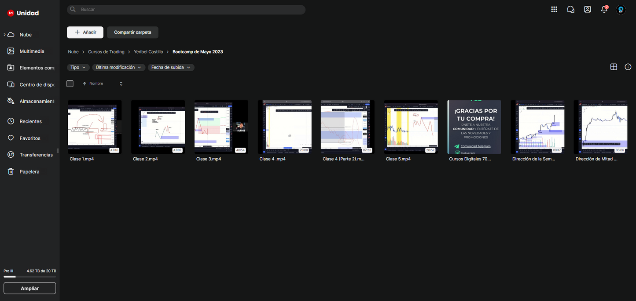Open the notifications bell
The height and width of the screenshot is (301, 636).
604,9
